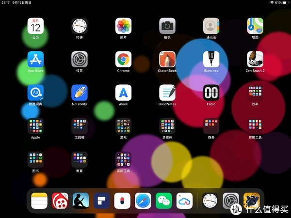Open the 日历 calendar app
291x218 pixels.
coord(35,26)
